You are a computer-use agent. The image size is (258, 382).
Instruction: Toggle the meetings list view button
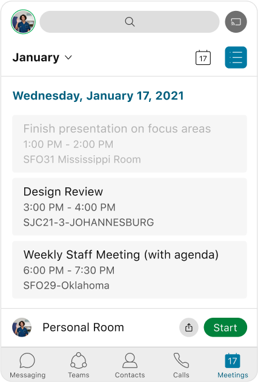(236, 58)
